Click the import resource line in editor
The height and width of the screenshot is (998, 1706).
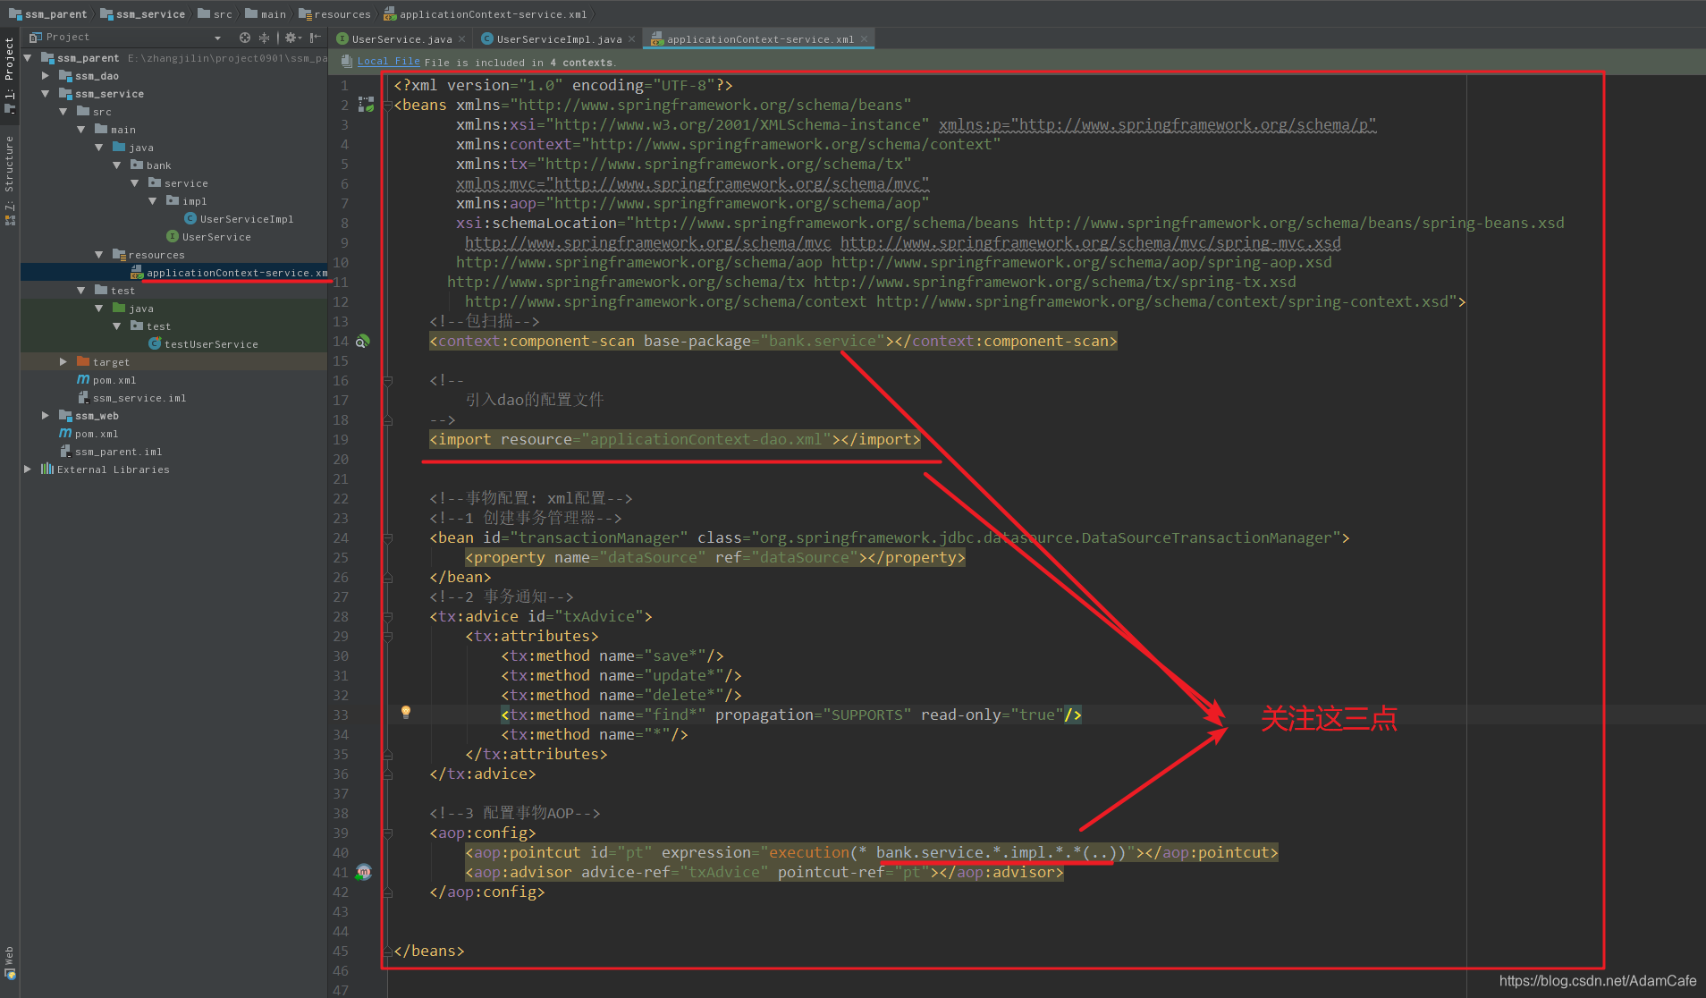(674, 440)
